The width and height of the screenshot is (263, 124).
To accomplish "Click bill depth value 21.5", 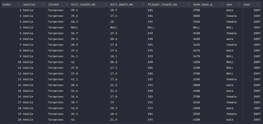I will [x=114, y=120].
